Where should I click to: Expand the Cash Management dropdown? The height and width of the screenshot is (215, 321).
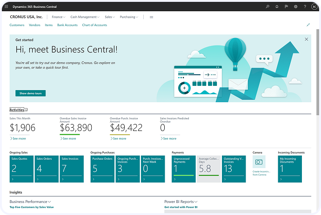click(85, 17)
